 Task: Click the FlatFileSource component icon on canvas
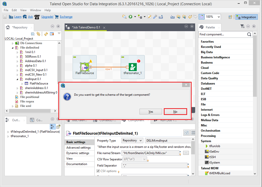[x=84, y=67]
